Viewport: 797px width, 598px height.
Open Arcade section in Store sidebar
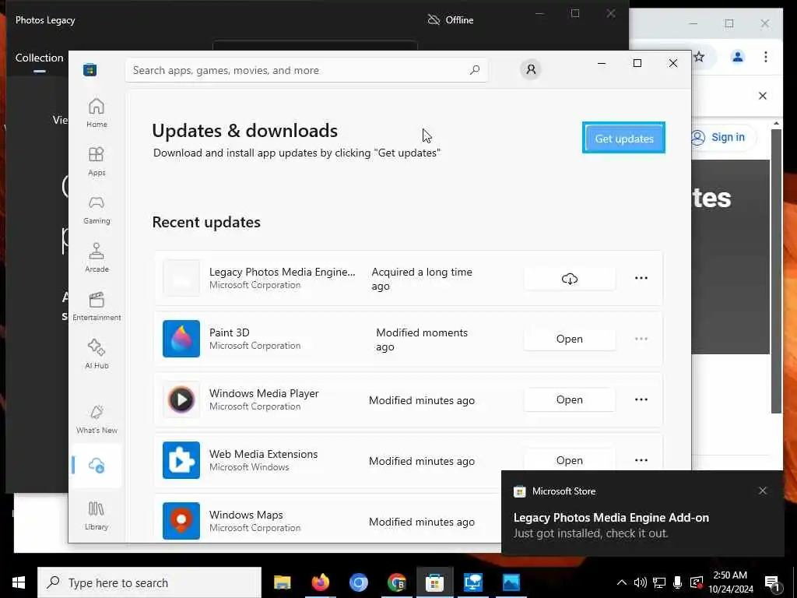(x=97, y=258)
